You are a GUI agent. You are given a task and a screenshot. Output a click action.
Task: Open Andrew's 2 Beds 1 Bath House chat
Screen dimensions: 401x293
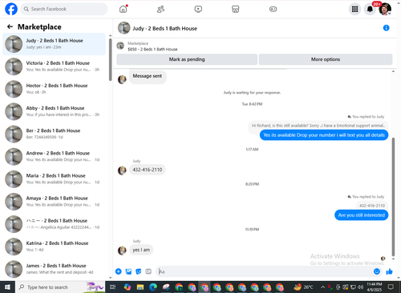55,156
